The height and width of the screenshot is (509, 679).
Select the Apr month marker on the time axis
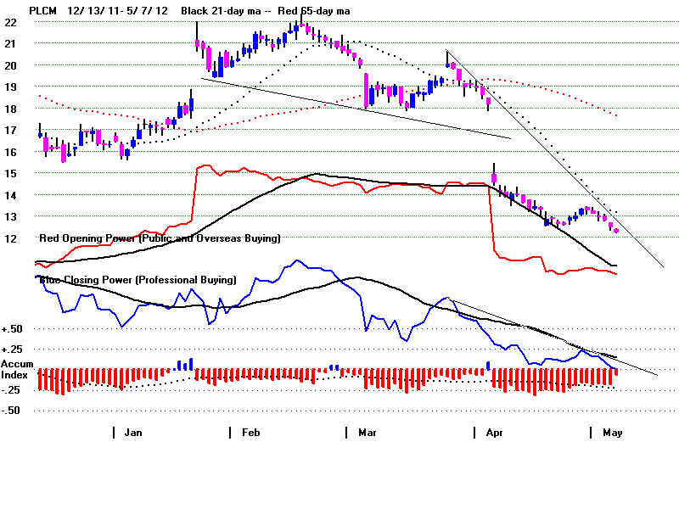[493, 432]
